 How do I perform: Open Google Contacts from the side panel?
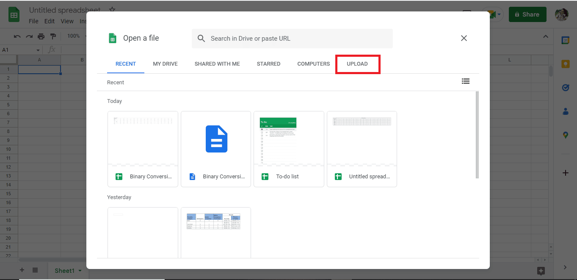(x=566, y=111)
